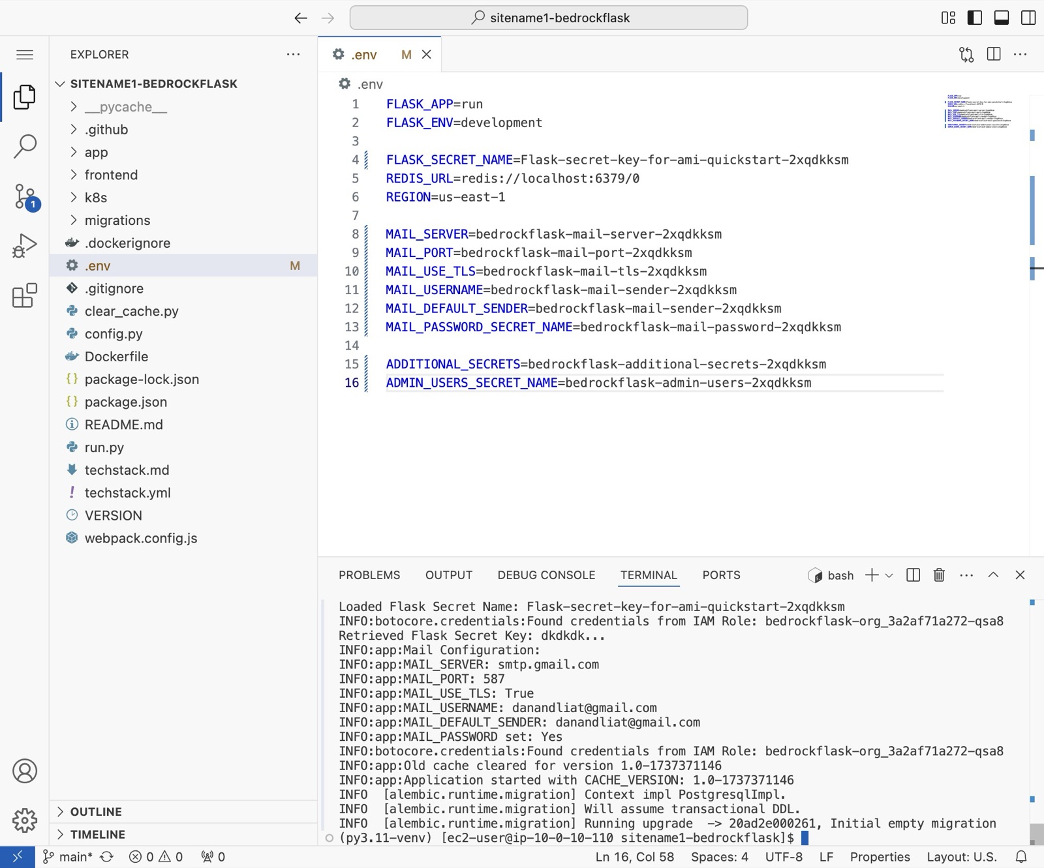
Task: Change language mode via Properties
Action: [880, 857]
